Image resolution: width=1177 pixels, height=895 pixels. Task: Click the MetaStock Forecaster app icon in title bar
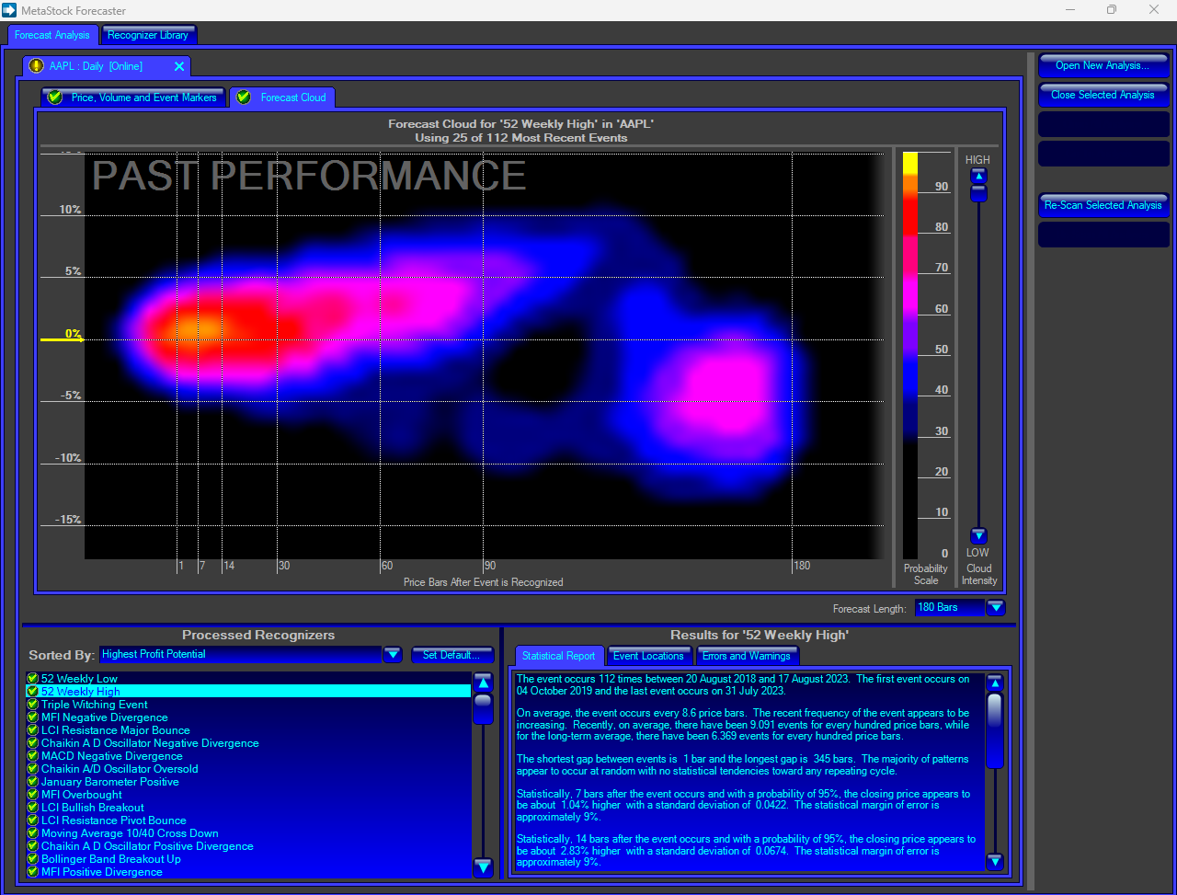pos(9,10)
